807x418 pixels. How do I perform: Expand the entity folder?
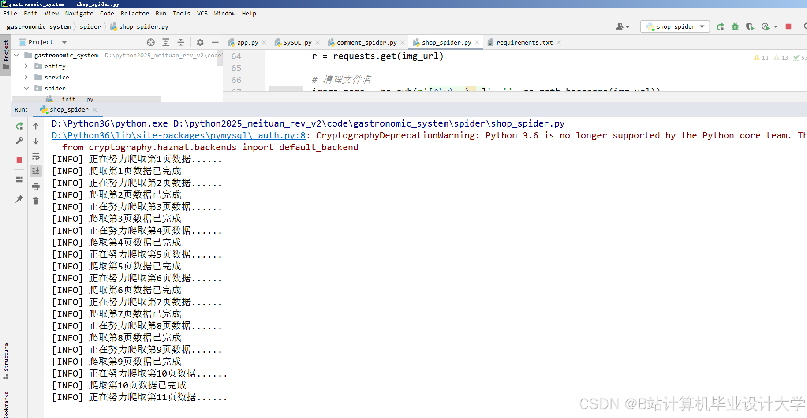(x=26, y=66)
